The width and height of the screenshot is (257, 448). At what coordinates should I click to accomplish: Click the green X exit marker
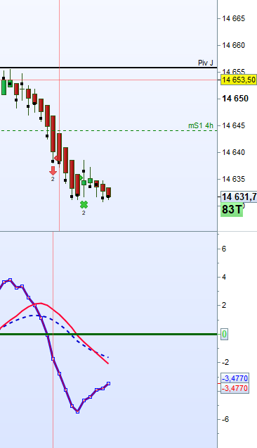pos(84,205)
